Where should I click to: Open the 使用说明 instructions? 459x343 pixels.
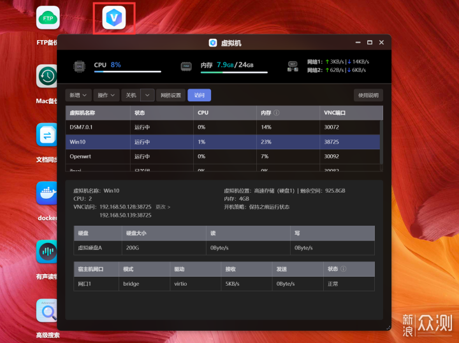click(x=368, y=95)
